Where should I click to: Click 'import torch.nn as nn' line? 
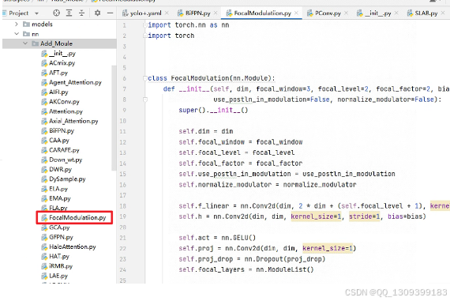189,25
